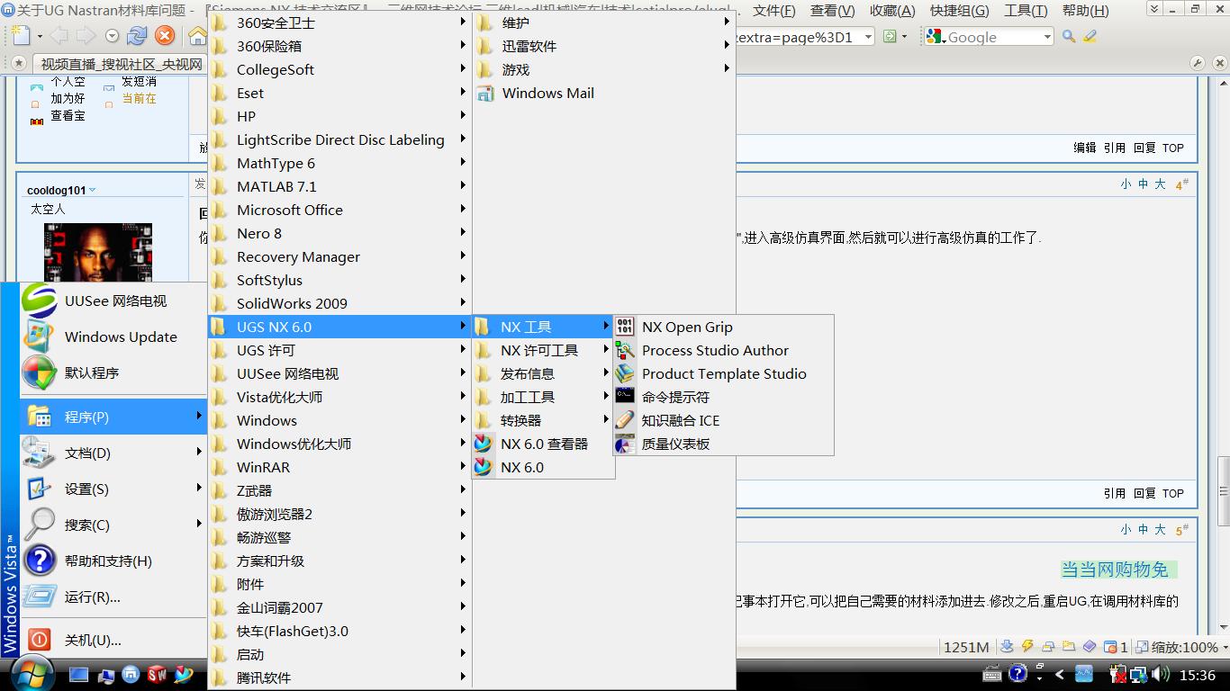
Task: Click 关机(U)... to shut down
Action: (113, 640)
